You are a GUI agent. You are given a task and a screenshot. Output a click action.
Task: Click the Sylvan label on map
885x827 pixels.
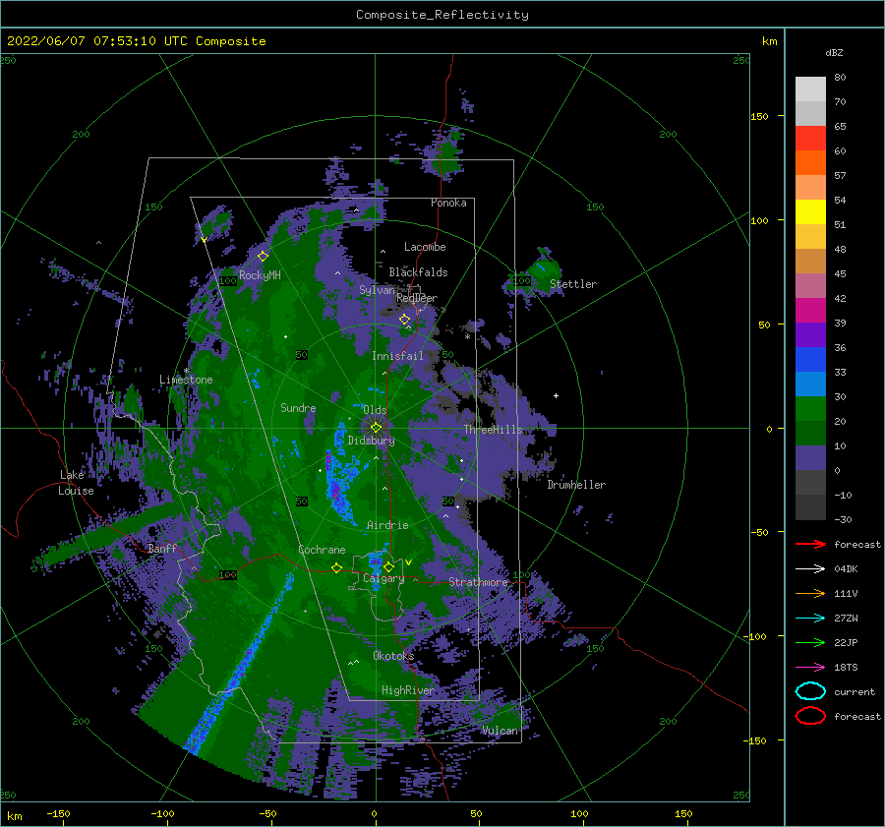coord(377,290)
